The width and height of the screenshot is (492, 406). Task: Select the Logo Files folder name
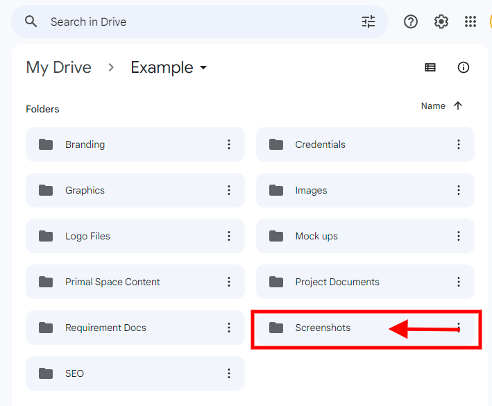click(87, 236)
